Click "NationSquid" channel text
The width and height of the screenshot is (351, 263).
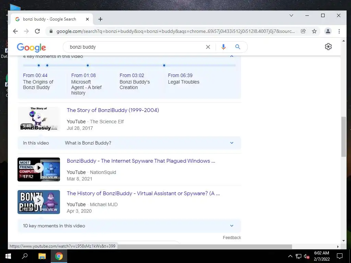coord(103,173)
